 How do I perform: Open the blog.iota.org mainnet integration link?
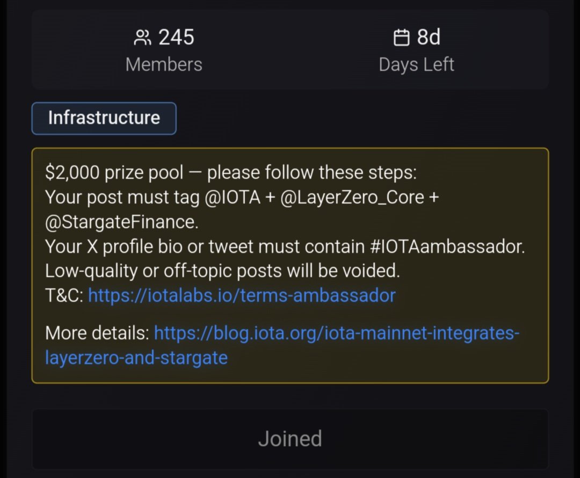[x=337, y=334]
